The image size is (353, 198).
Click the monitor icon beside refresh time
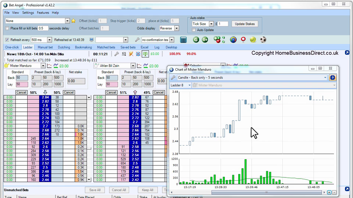[92, 40]
